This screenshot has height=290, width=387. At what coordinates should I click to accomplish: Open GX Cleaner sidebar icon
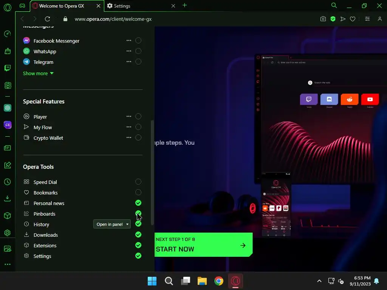(8, 51)
